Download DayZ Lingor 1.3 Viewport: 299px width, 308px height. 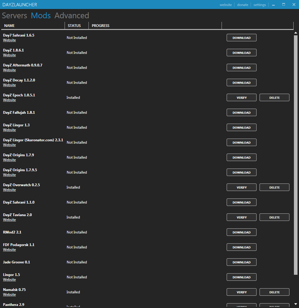(x=242, y=128)
